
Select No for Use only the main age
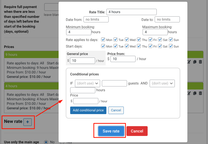click(46, 142)
